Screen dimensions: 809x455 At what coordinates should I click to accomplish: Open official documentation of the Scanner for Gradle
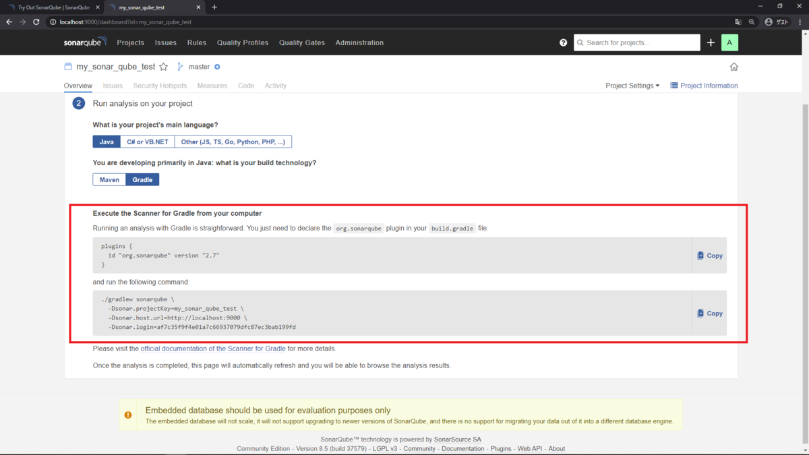[213, 348]
